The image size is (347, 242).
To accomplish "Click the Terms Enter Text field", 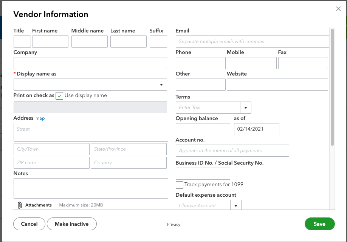I will point(208,108).
